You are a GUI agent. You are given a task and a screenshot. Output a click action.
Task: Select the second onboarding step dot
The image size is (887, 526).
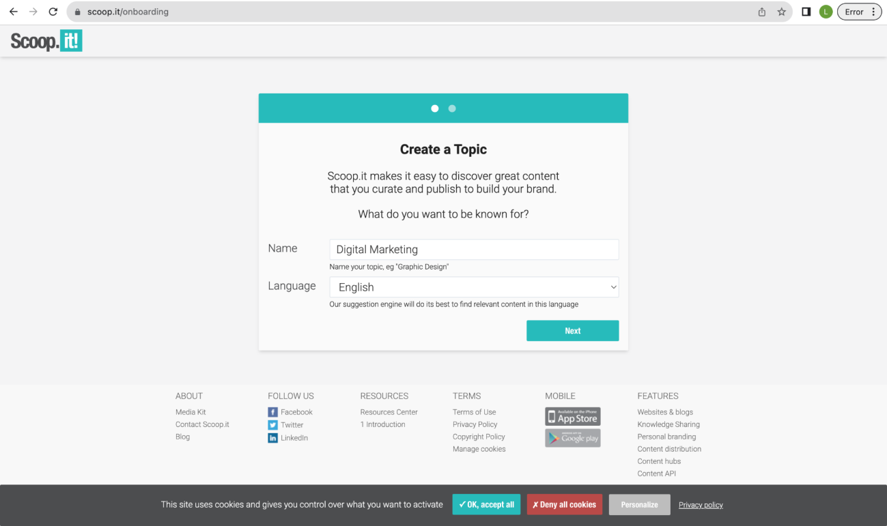[452, 108]
